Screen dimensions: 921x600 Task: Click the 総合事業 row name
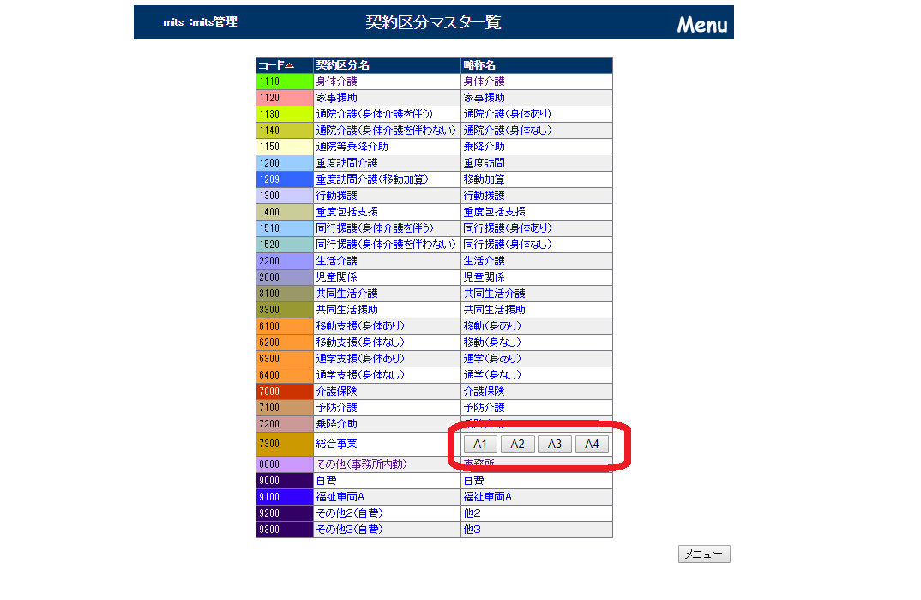click(x=336, y=444)
